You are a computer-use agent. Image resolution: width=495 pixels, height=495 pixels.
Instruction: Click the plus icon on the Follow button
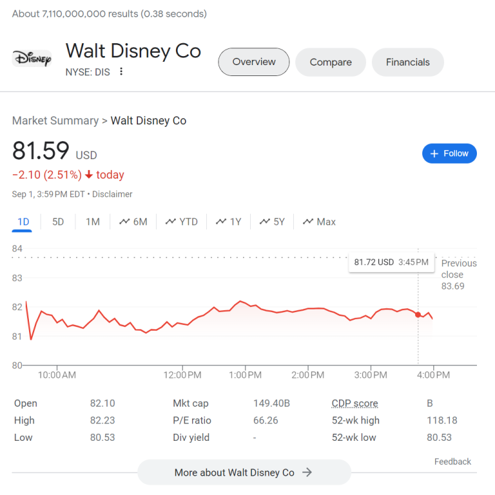pos(434,154)
